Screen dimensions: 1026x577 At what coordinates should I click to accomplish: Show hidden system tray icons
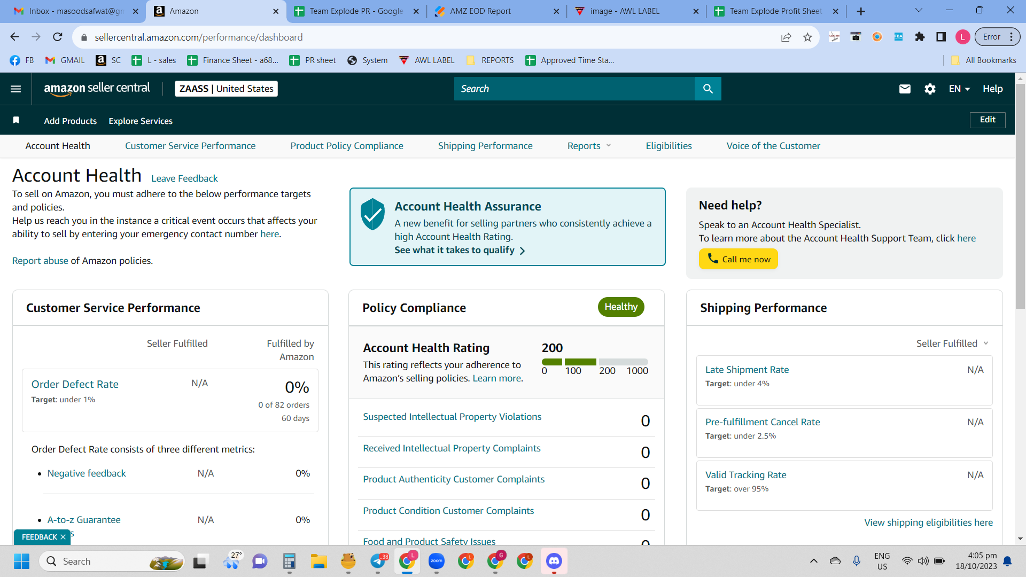click(814, 561)
